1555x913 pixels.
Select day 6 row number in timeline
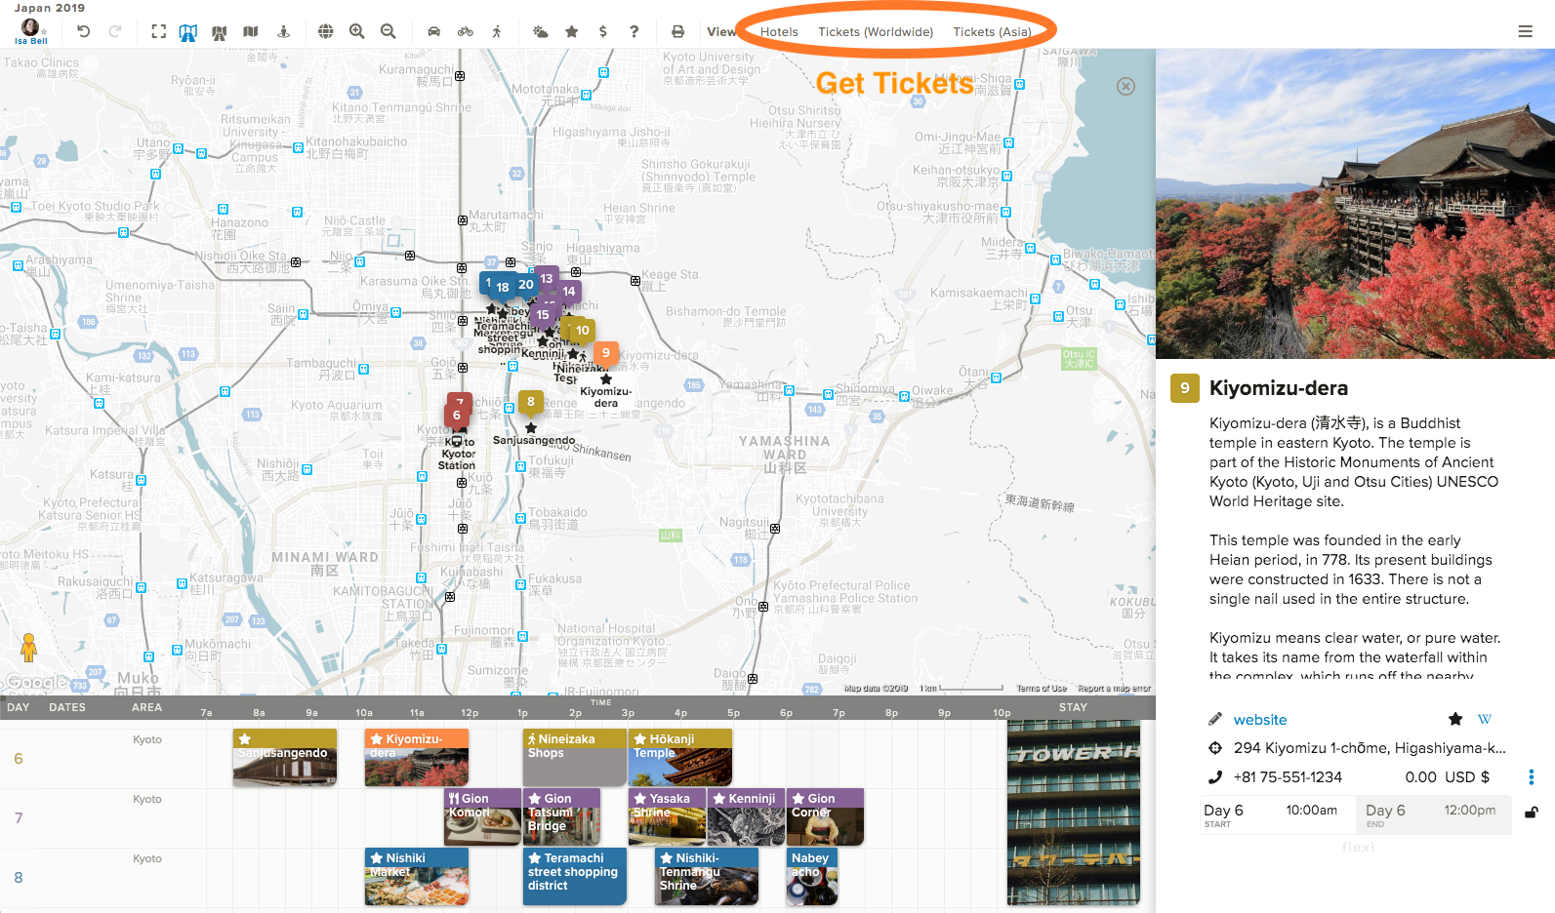[x=19, y=759]
